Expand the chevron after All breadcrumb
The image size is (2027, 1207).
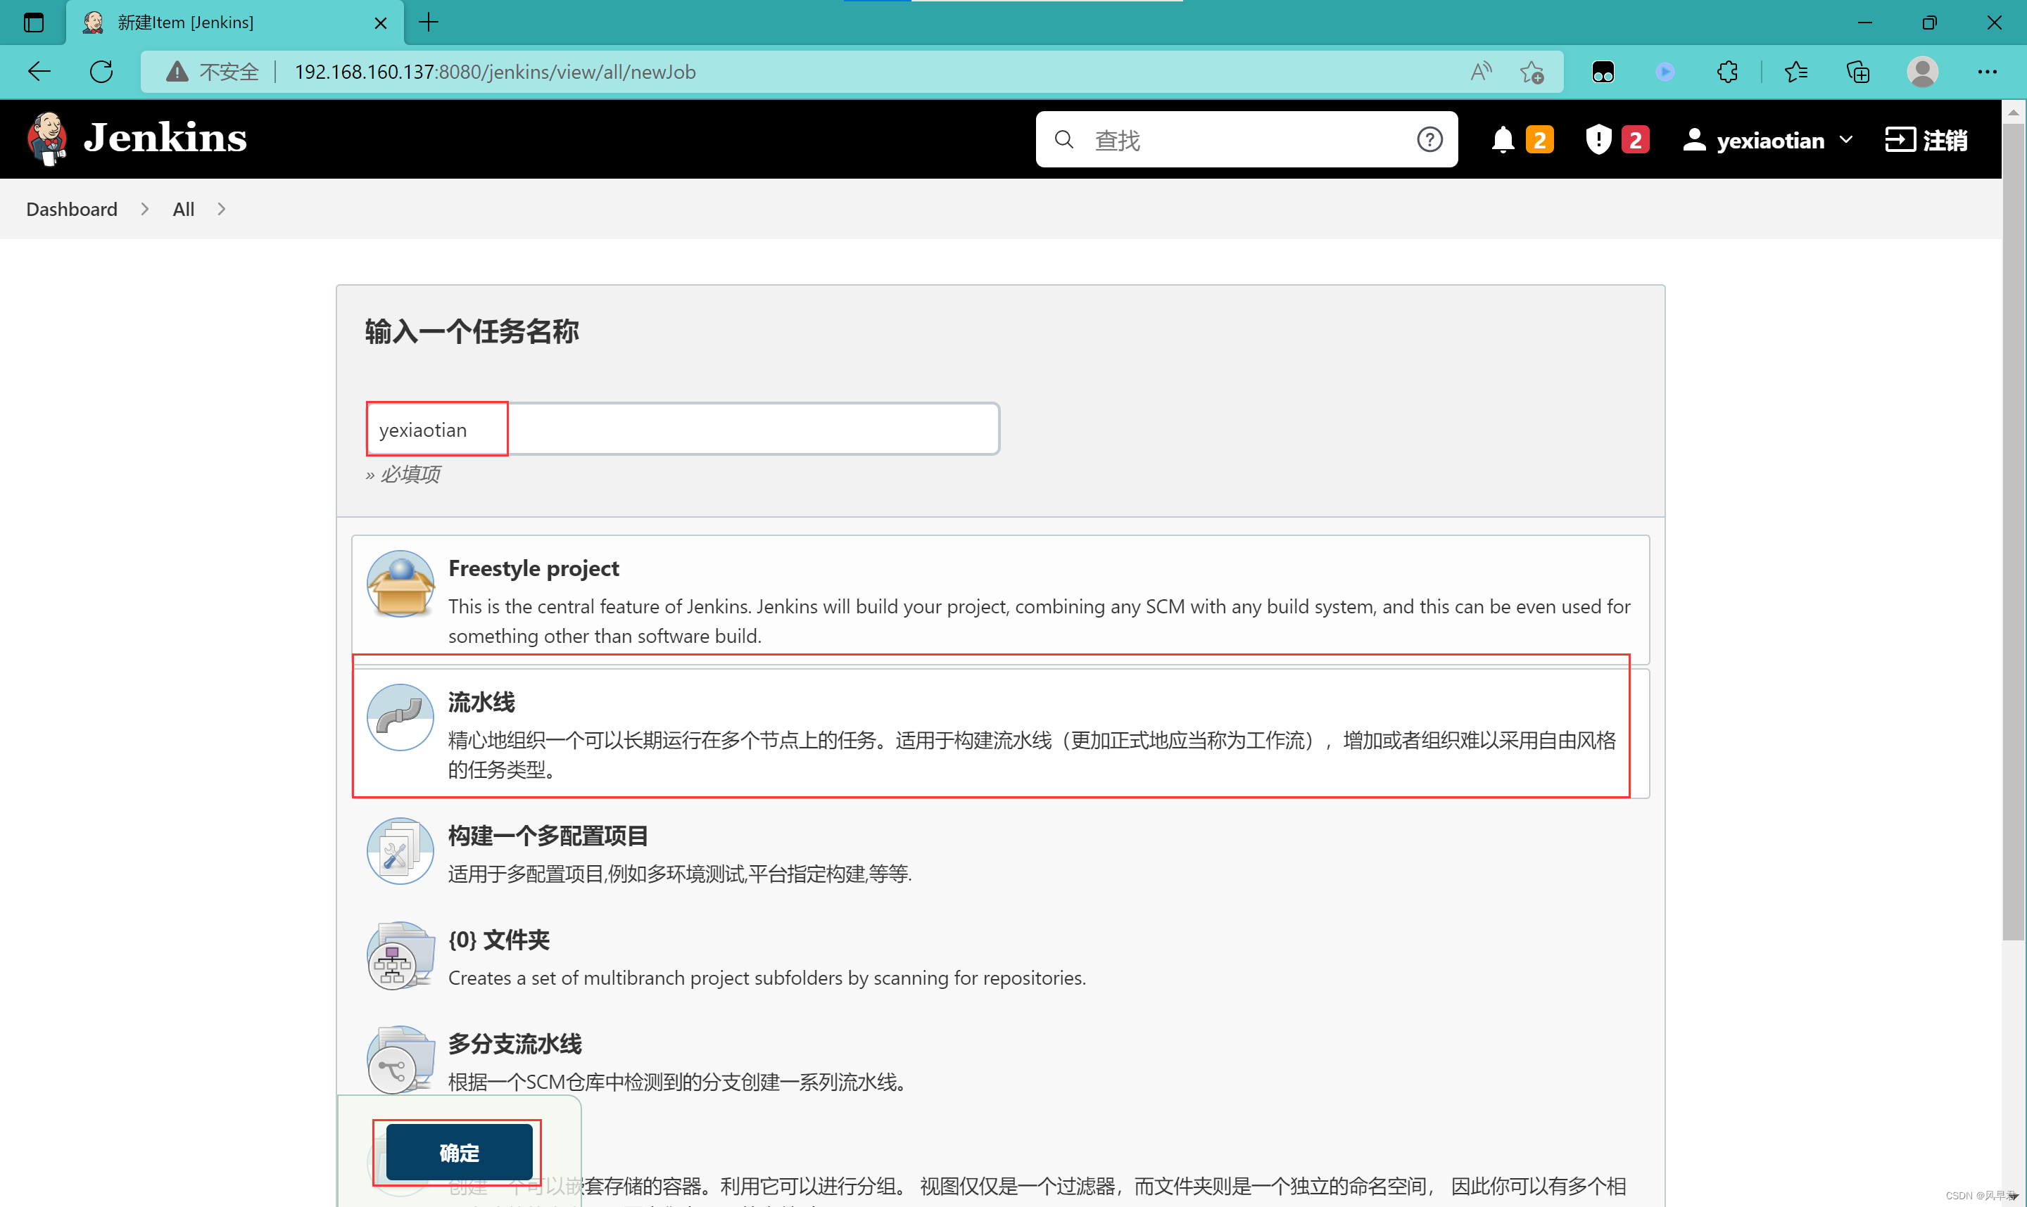point(221,209)
